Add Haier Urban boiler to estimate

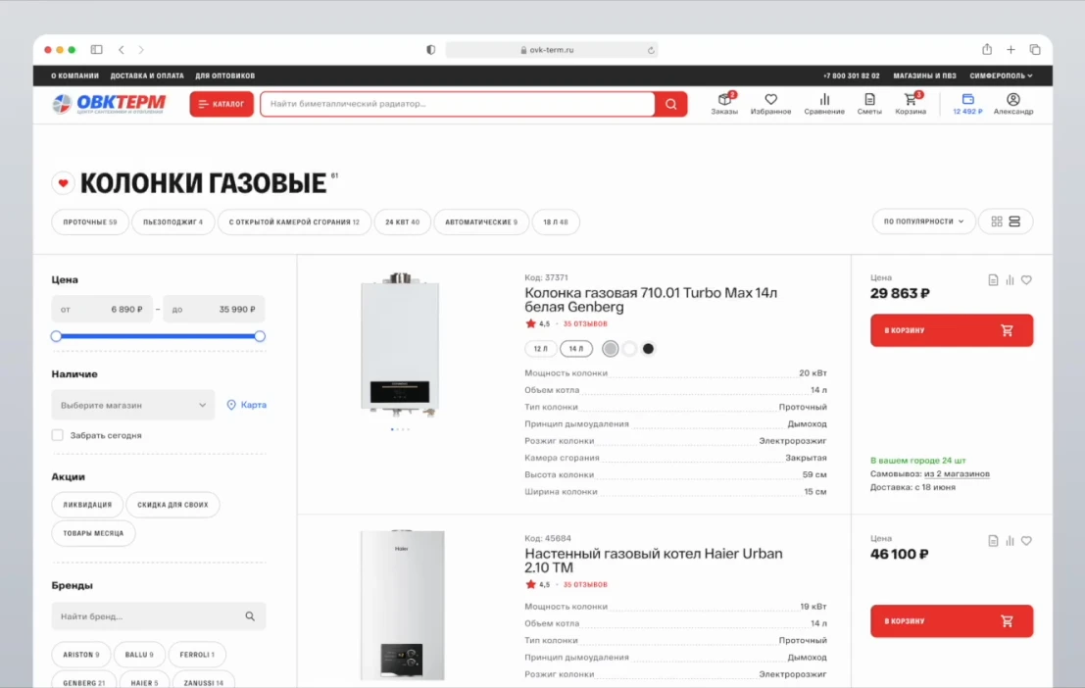point(993,541)
